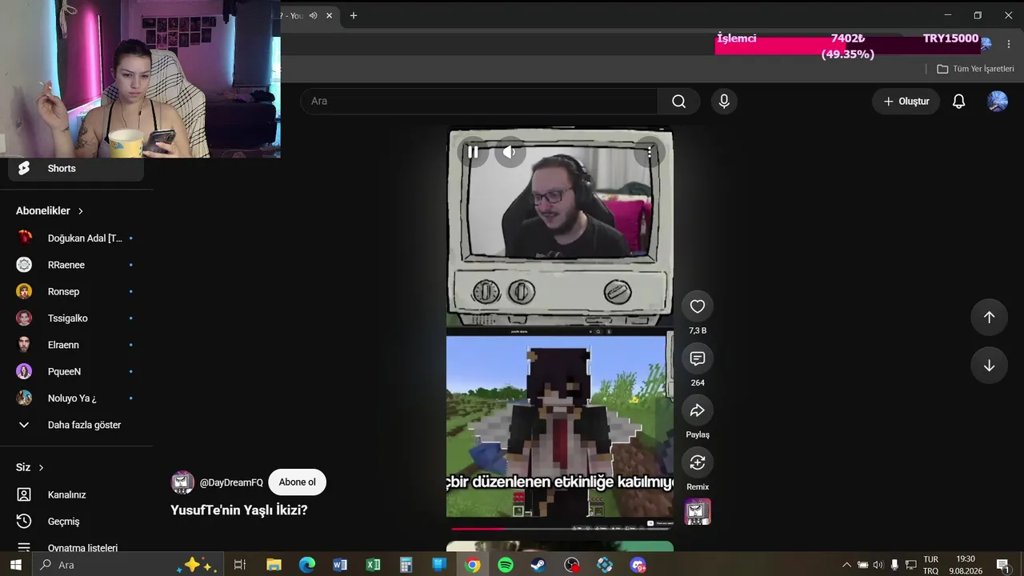Open RRaenee subscription channel
Viewport: 1024px width, 576px height.
pos(76,265)
